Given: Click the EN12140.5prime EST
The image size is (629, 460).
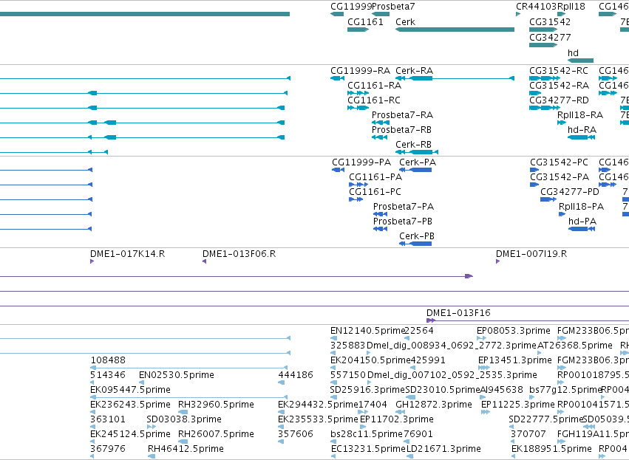Looking at the screenshot, I should point(334,338).
